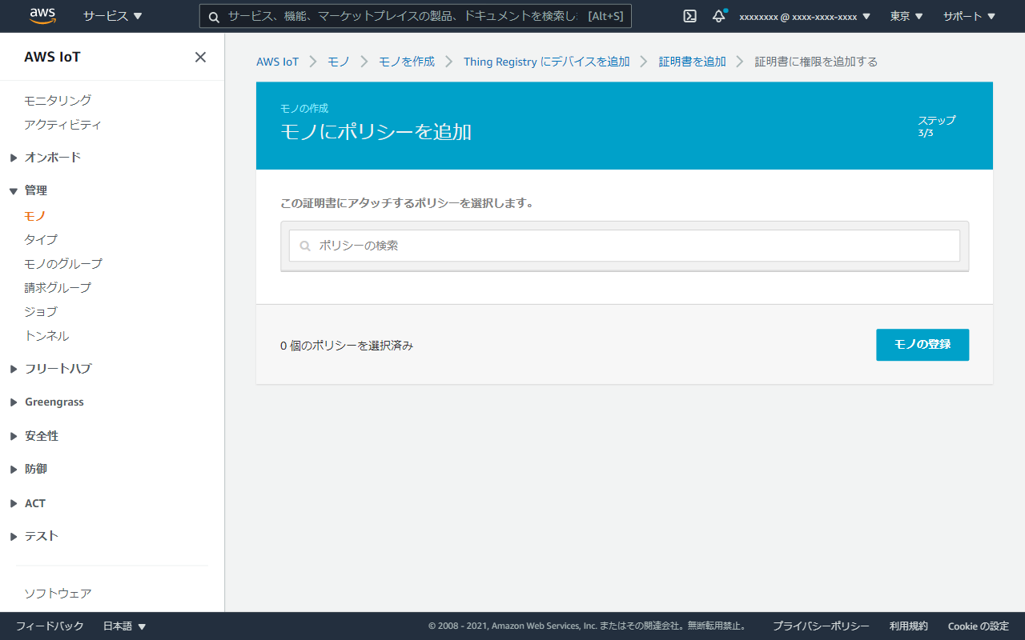Image resolution: width=1025 pixels, height=640 pixels.
Task: Expand the Greengrass sidebar section
Action: coord(54,401)
